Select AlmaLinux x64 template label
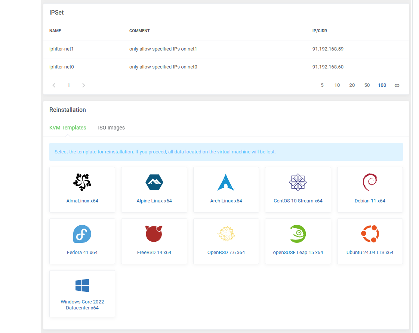 coord(82,201)
